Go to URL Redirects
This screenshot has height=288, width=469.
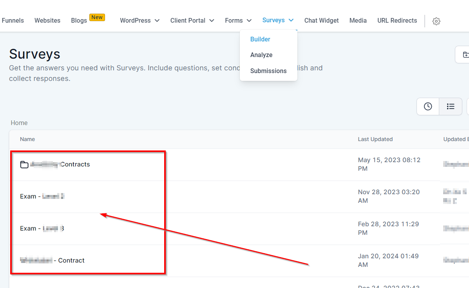pos(397,20)
